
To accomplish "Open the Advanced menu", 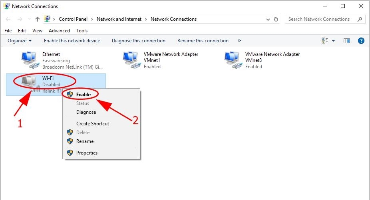I will click(x=59, y=31).
